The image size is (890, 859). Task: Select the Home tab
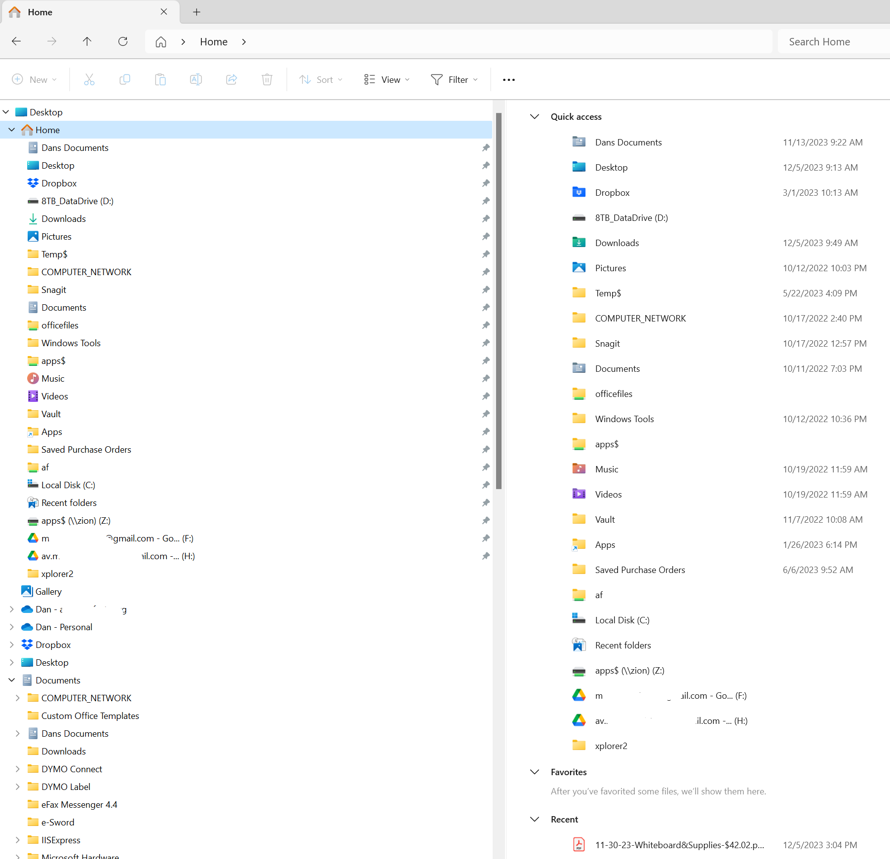(90, 12)
